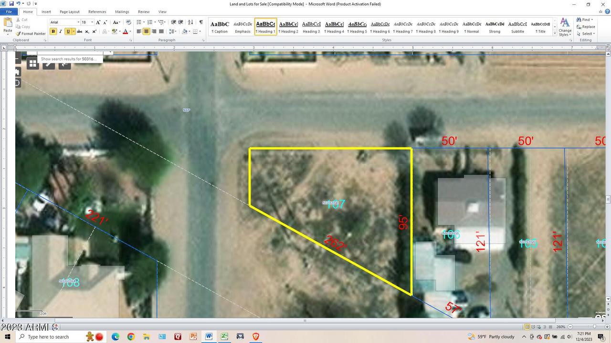Apply the Heading 2 style
Screen dimensions: 611x343
point(288,26)
